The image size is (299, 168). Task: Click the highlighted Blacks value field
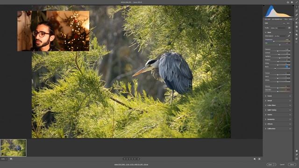point(287,67)
